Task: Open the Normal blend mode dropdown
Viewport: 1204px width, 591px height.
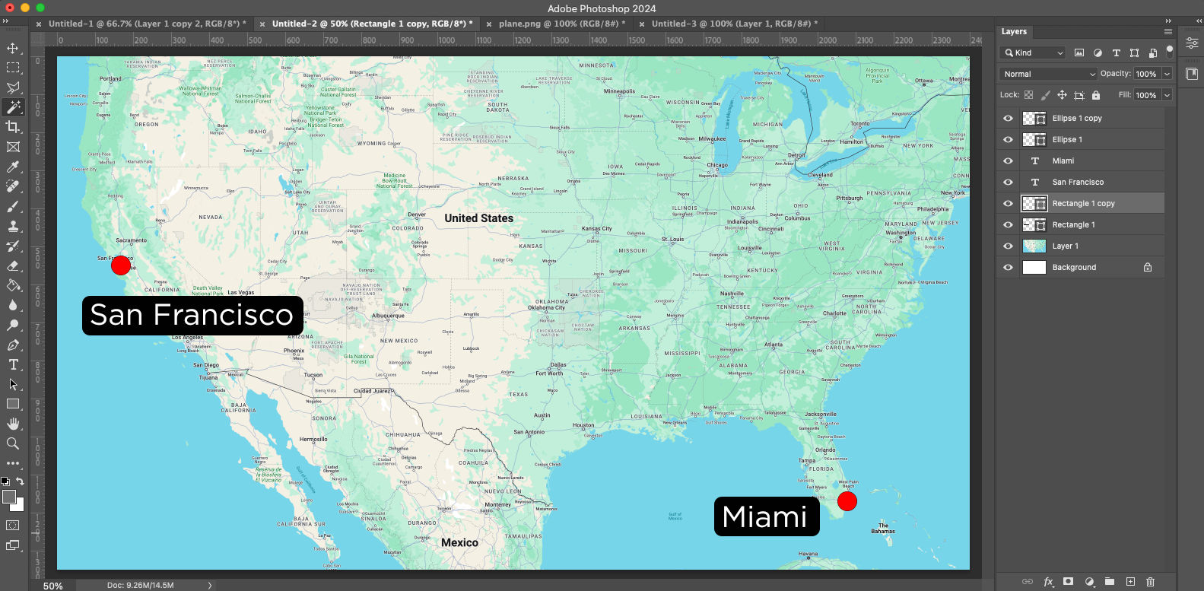Action: click(x=1048, y=74)
